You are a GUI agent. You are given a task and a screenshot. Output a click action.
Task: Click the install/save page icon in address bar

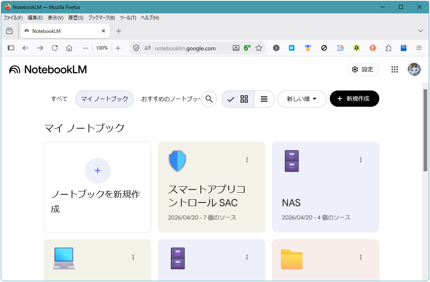point(236,48)
